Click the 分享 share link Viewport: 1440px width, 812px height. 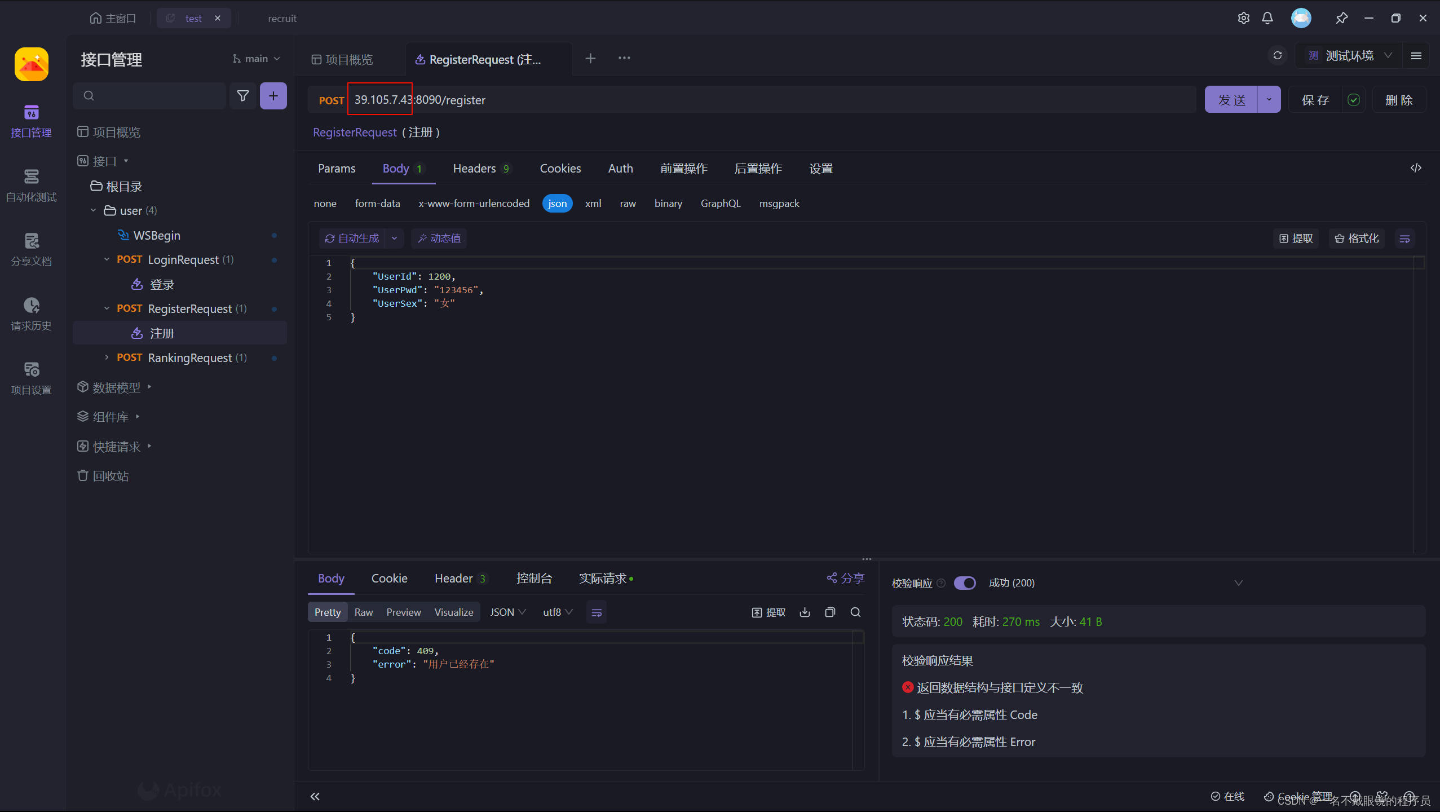[845, 578]
